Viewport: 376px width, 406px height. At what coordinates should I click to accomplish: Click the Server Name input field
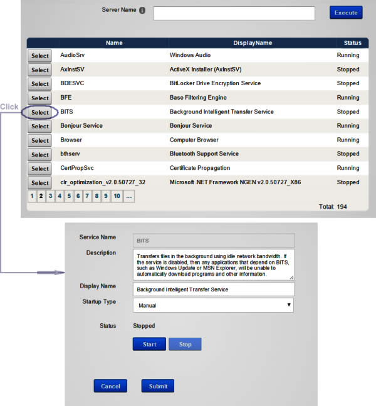[234, 13]
